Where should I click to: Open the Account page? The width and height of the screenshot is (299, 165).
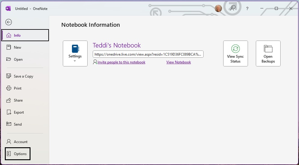pos(21,142)
